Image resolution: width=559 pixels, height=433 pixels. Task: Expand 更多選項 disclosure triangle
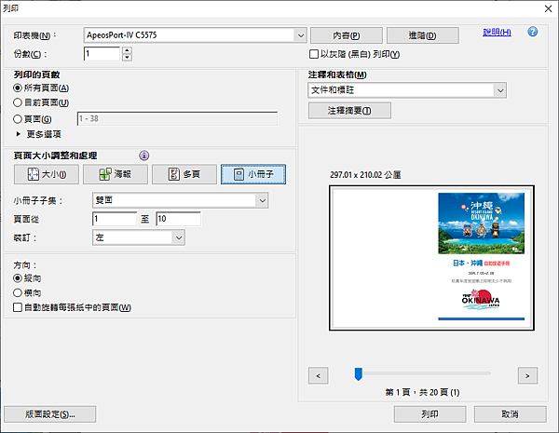[x=19, y=134]
